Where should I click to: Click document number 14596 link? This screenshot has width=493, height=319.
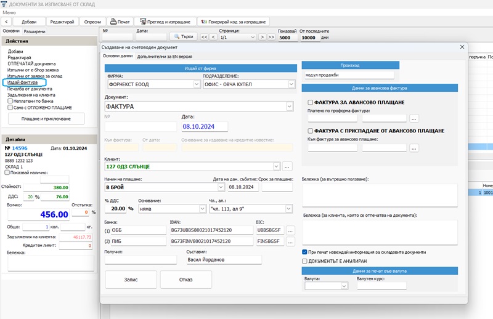20,148
